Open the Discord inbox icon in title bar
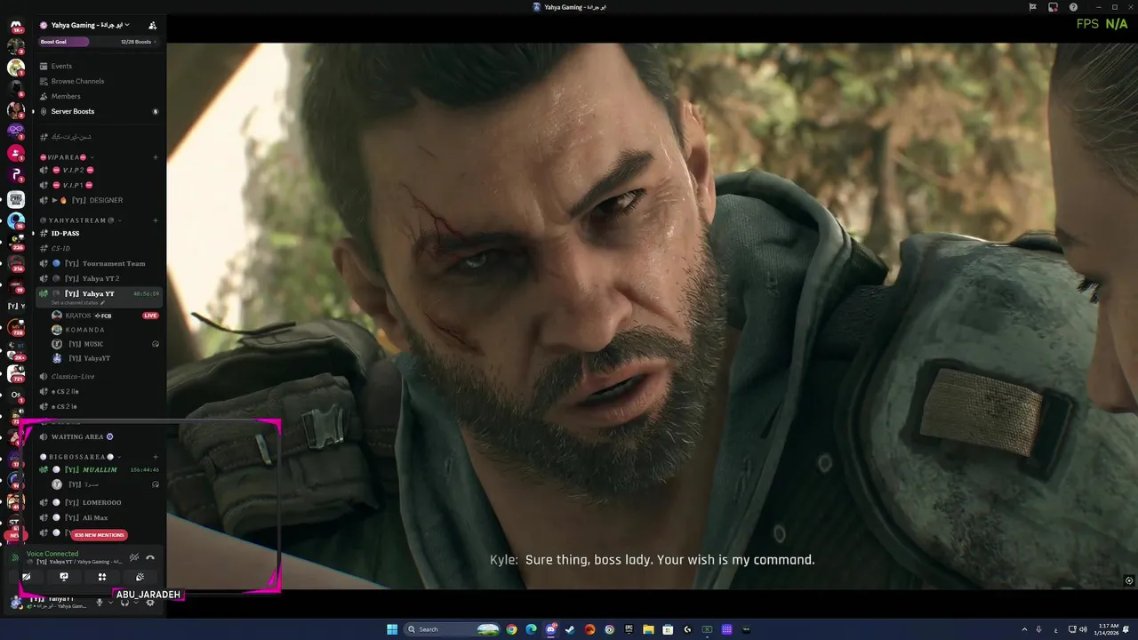The image size is (1138, 640). click(1053, 7)
